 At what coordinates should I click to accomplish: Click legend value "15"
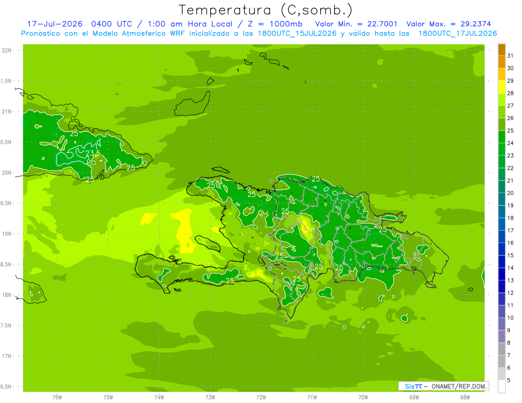[511, 256]
